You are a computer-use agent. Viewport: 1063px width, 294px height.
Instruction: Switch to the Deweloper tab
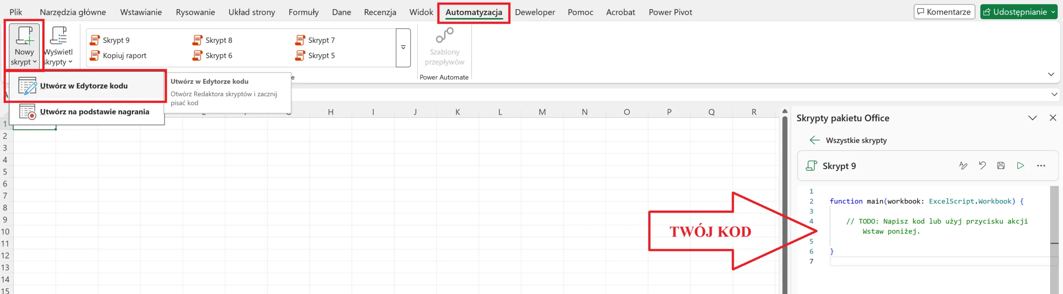click(x=534, y=12)
